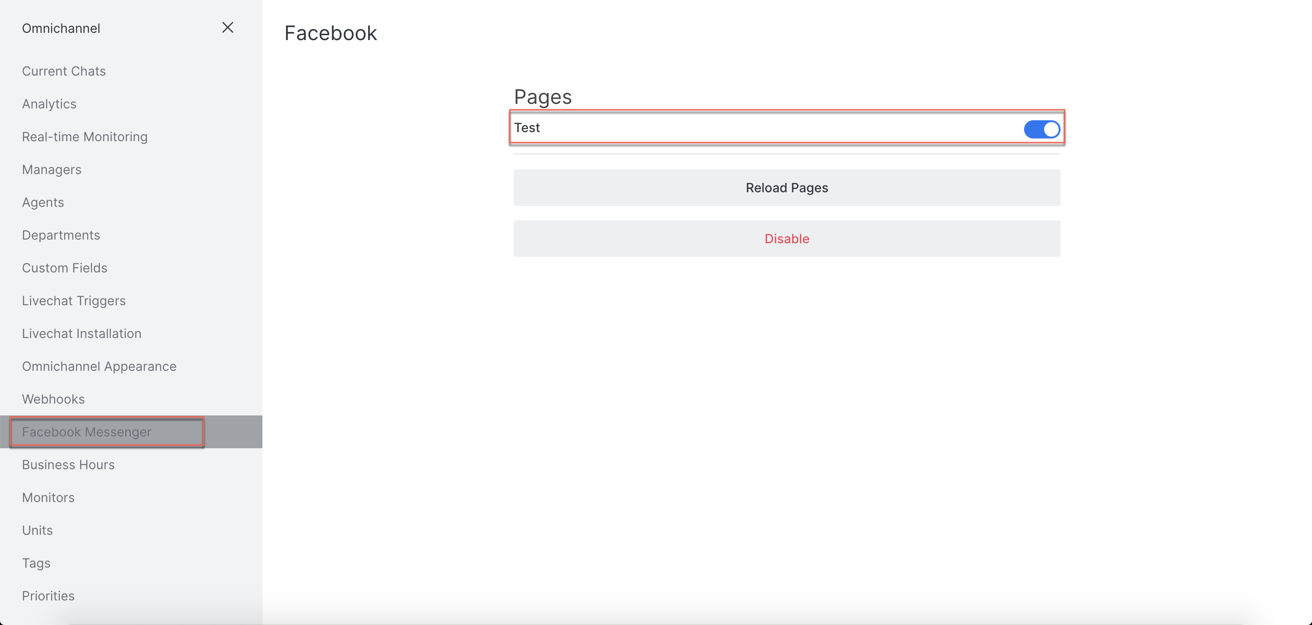Navigate to Livechat Installation section
The height and width of the screenshot is (625, 1312).
tap(81, 333)
